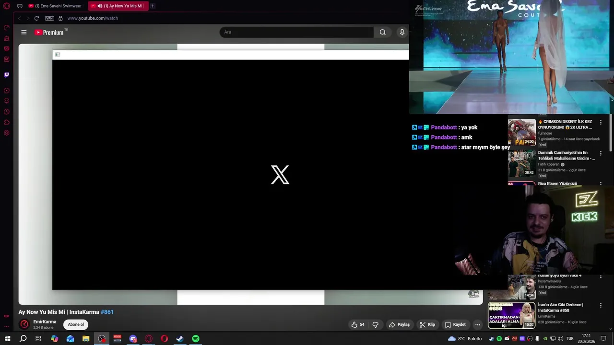Click the 'Abone ol' subscribe button

point(76,324)
